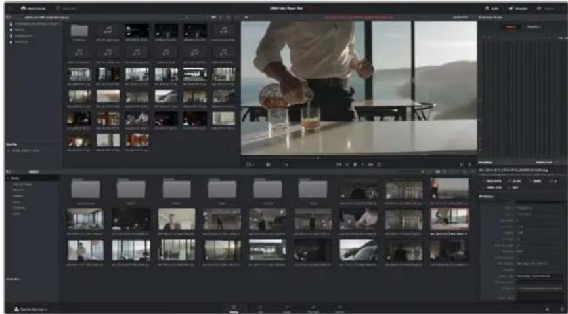The image size is (568, 314).
Task: Toggle the Media Storage panel button
Action: (33, 9)
